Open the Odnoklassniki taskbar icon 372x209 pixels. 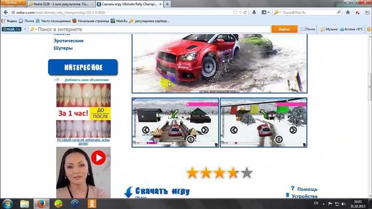pos(92,204)
